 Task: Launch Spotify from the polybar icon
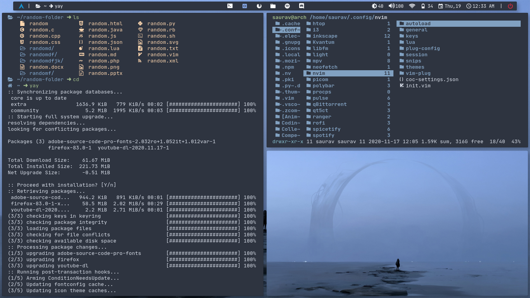pos(287,6)
